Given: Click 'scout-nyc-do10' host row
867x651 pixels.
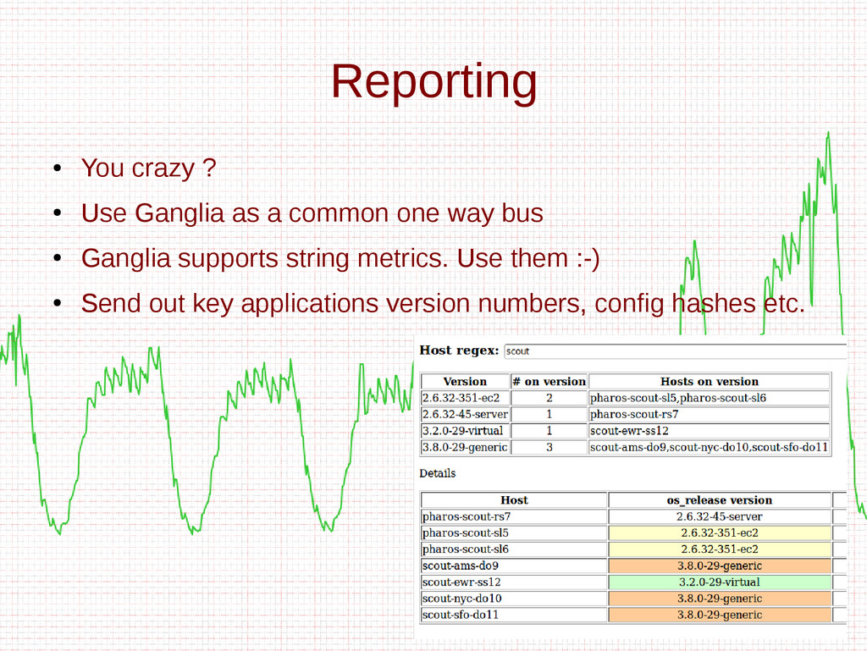Looking at the screenshot, I should pos(514,599).
